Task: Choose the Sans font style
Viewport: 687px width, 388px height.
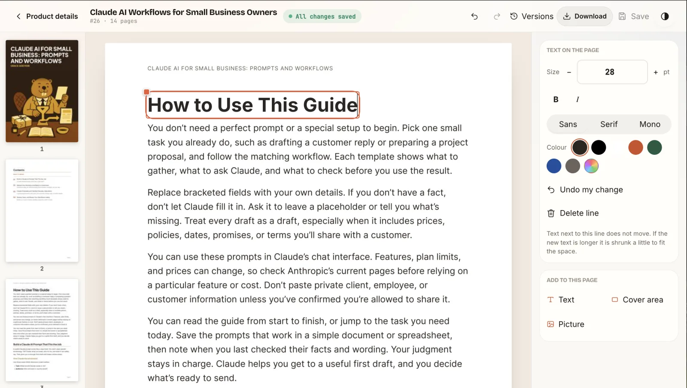Action: (568, 124)
